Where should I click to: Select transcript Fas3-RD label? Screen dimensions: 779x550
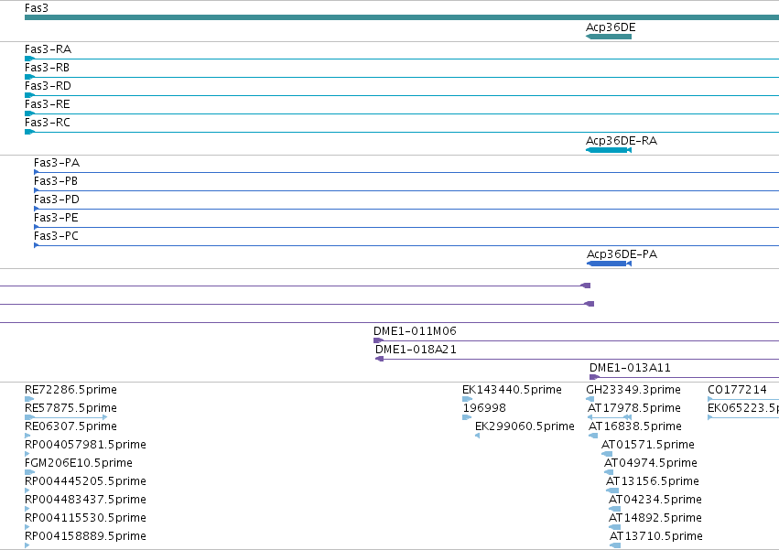[48, 86]
